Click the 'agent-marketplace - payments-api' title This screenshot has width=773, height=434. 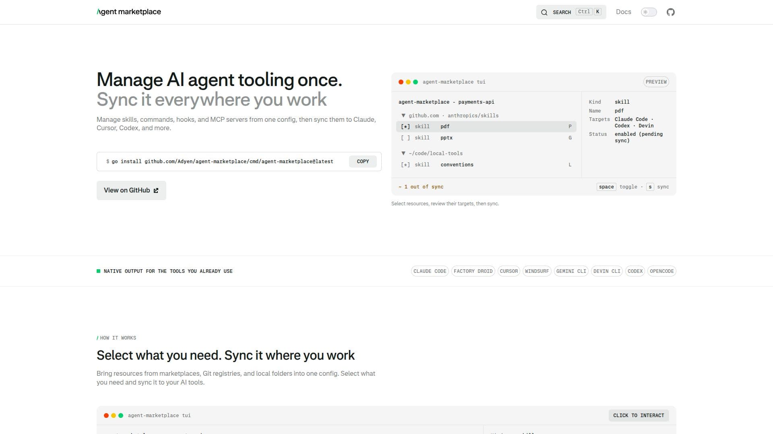click(x=446, y=102)
